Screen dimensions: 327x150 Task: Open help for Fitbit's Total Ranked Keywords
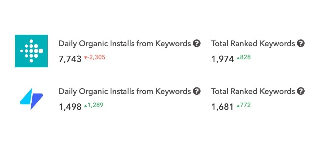[x=301, y=43]
